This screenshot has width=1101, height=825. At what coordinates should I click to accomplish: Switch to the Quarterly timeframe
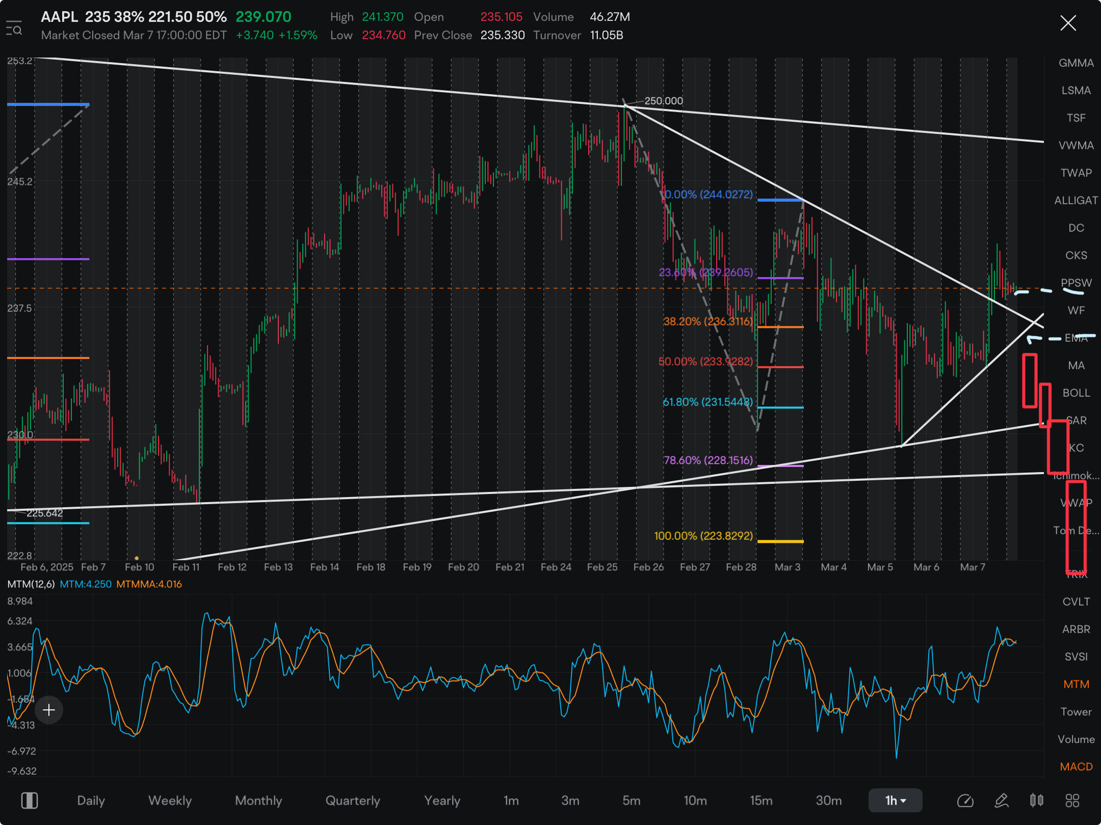(x=353, y=801)
